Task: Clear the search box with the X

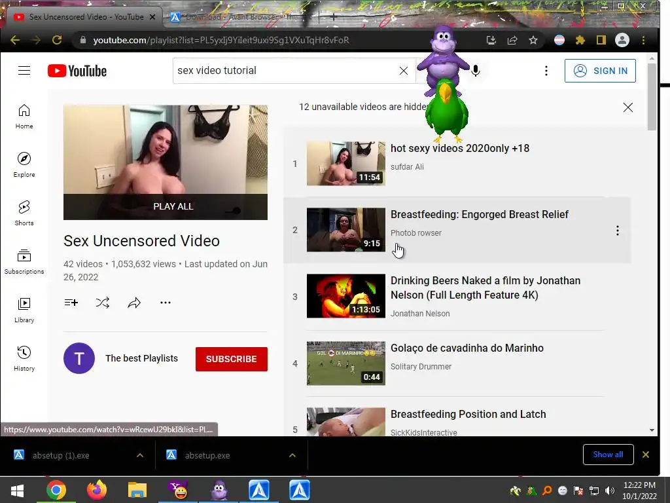Action: tap(403, 71)
